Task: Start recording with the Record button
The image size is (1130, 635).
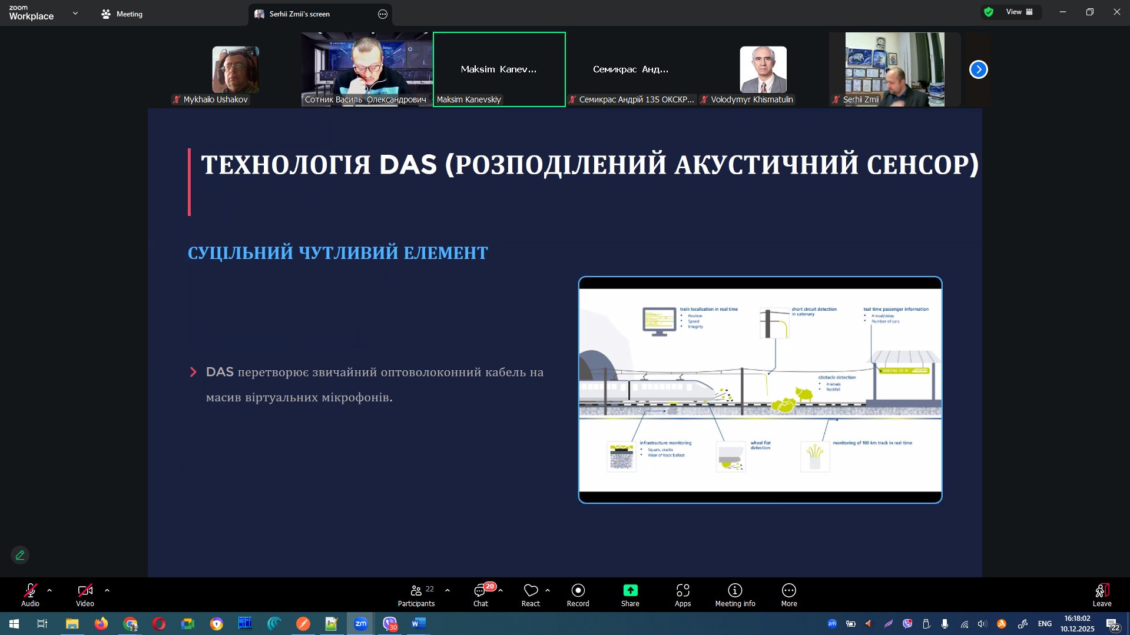Action: coord(578,594)
